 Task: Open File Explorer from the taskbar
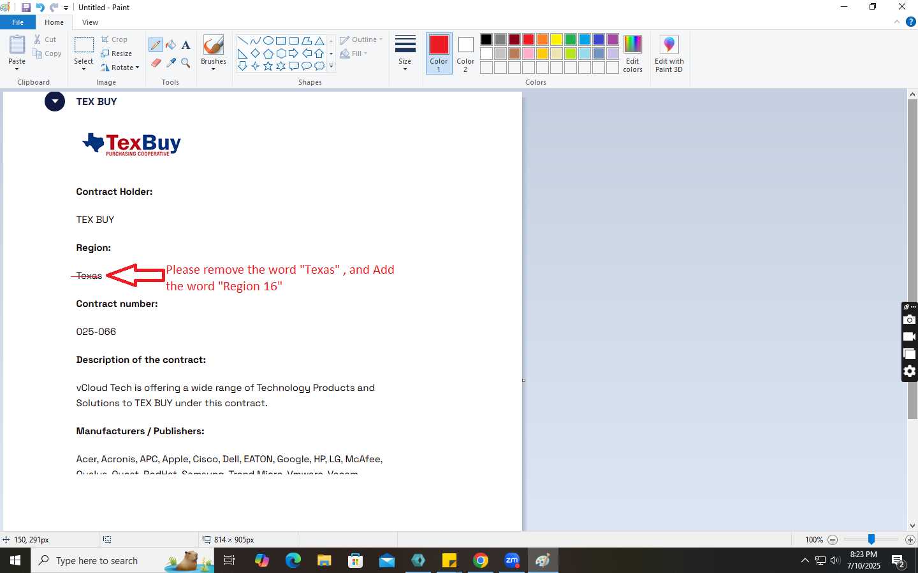coord(324,560)
